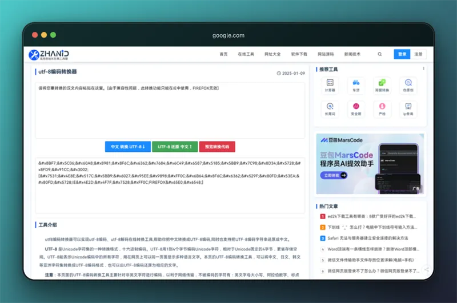Click the share icon at bottom right
This screenshot has width=457, height=303.
pyautogui.click(x=426, y=269)
